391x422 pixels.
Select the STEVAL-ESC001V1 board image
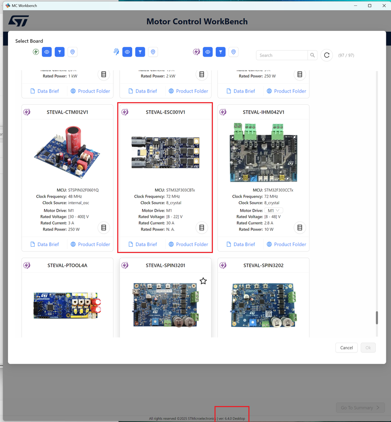click(x=165, y=152)
